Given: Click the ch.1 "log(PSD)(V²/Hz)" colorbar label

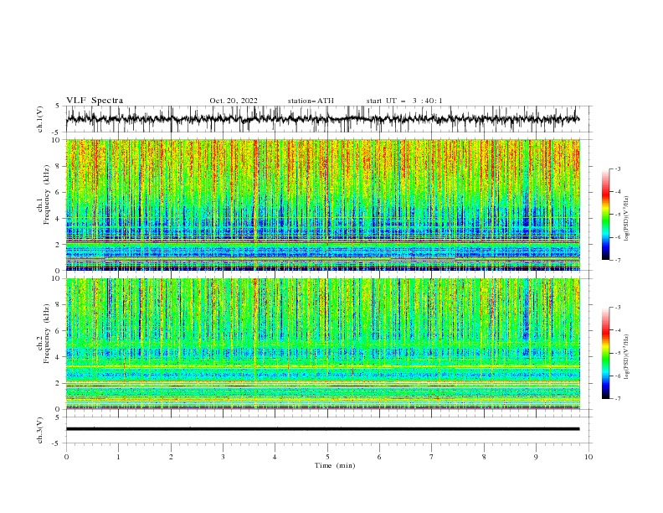Looking at the screenshot, I should coord(627,219).
